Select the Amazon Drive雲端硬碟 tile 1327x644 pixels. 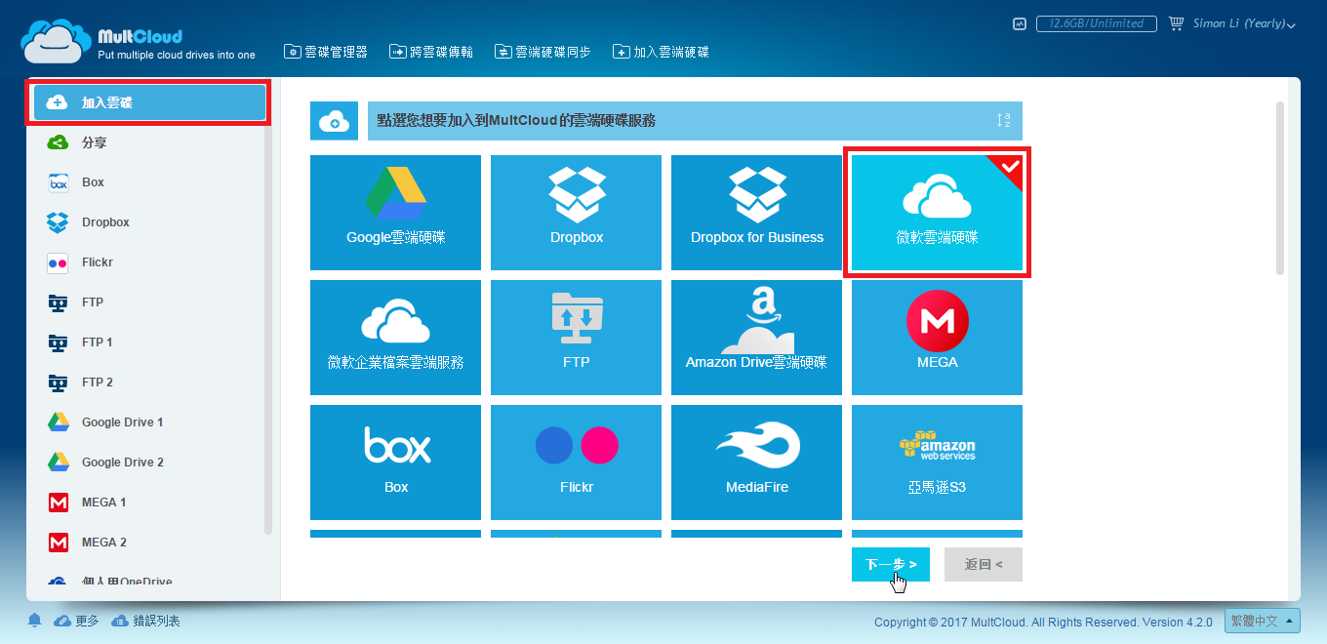(756, 338)
